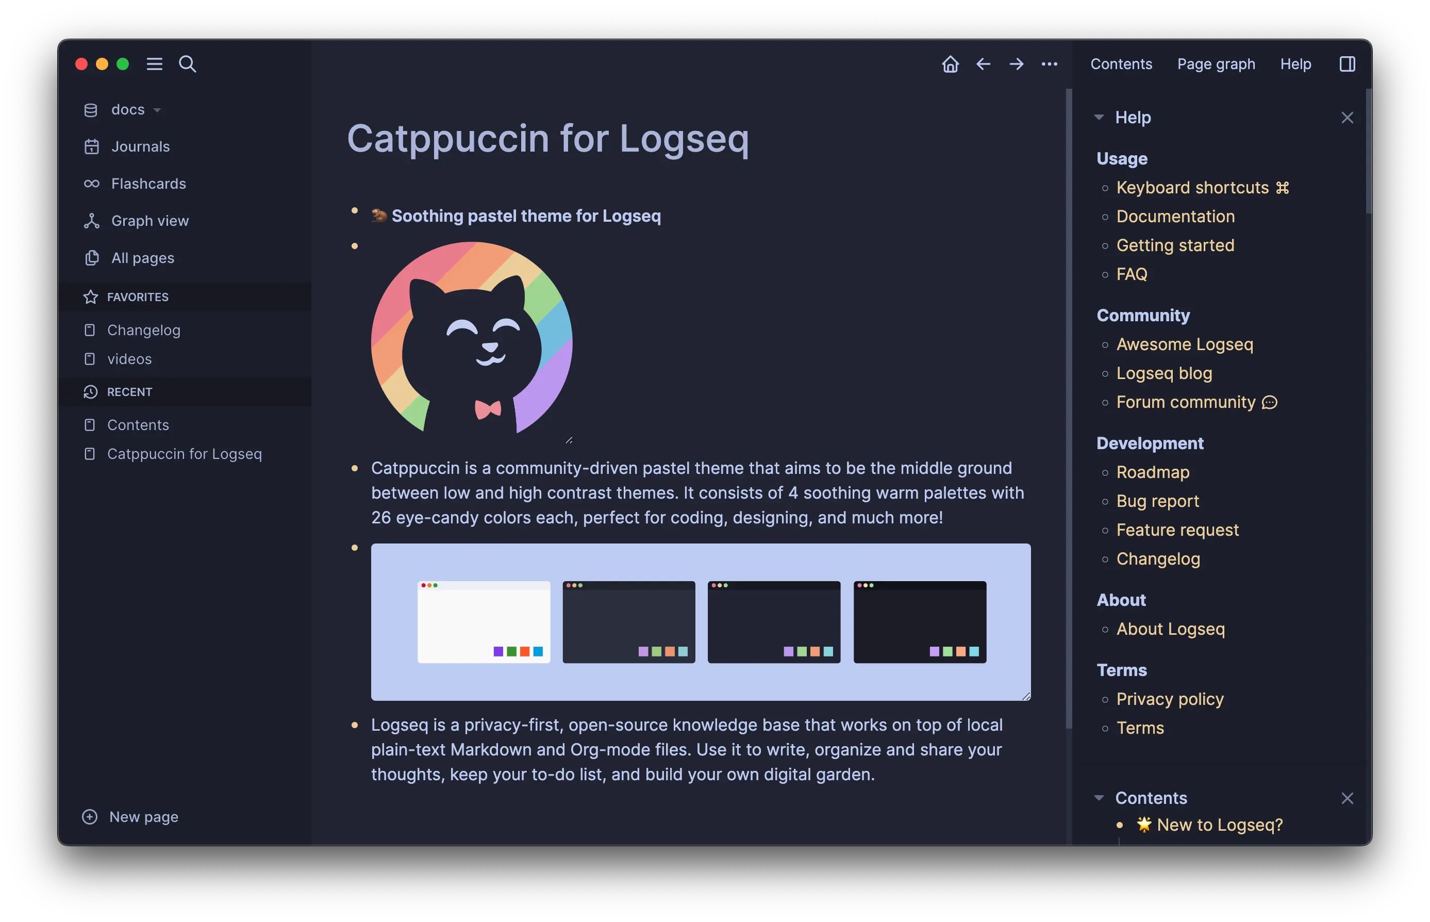Open search with magnifier icon

187,64
